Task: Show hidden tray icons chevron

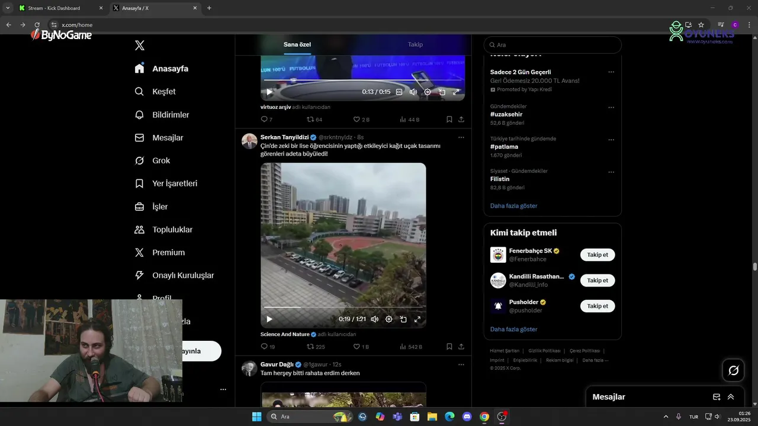Action: pos(666,417)
